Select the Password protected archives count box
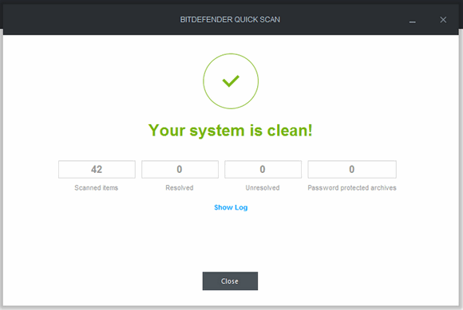 coord(352,169)
